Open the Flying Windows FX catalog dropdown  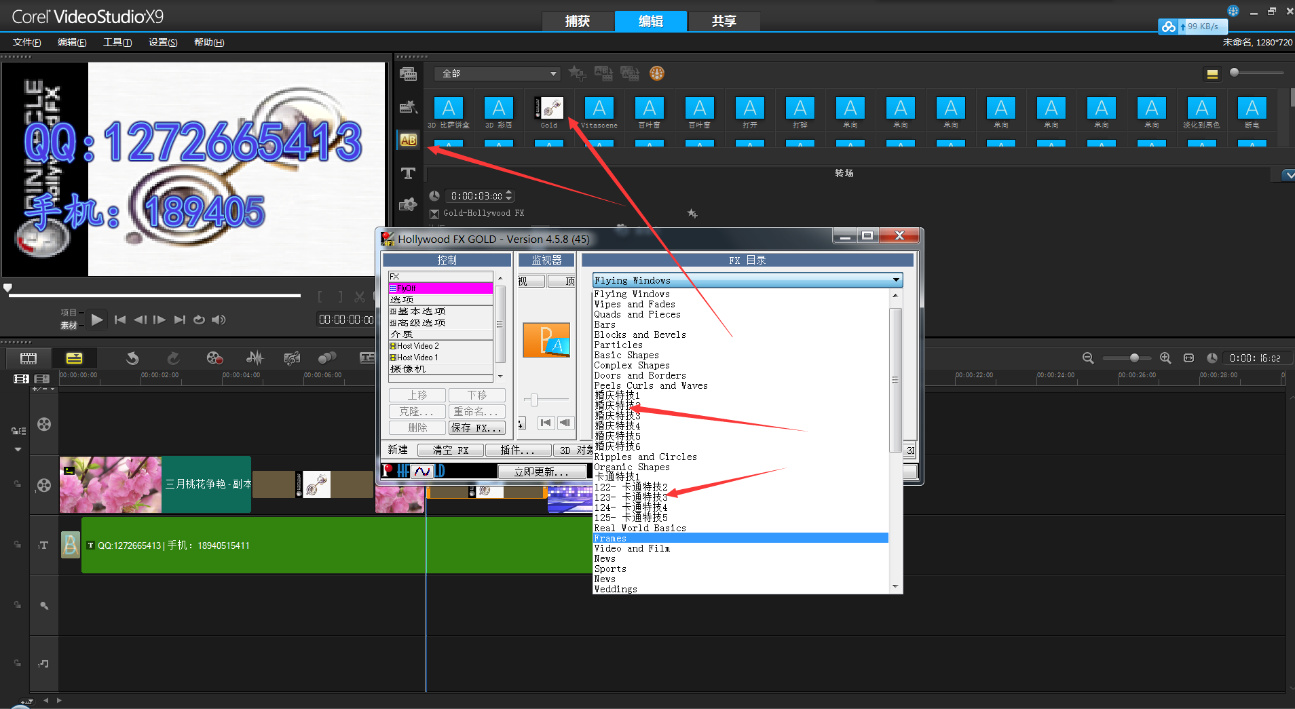pos(747,280)
